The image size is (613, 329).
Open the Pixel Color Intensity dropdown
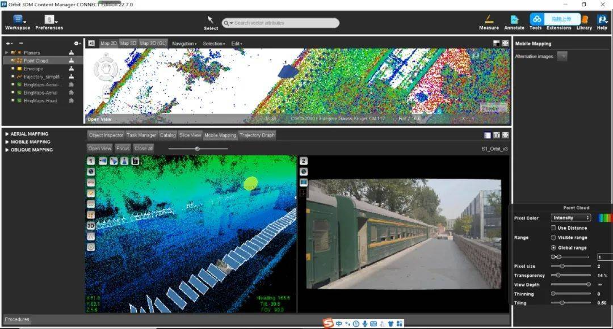(x=571, y=218)
